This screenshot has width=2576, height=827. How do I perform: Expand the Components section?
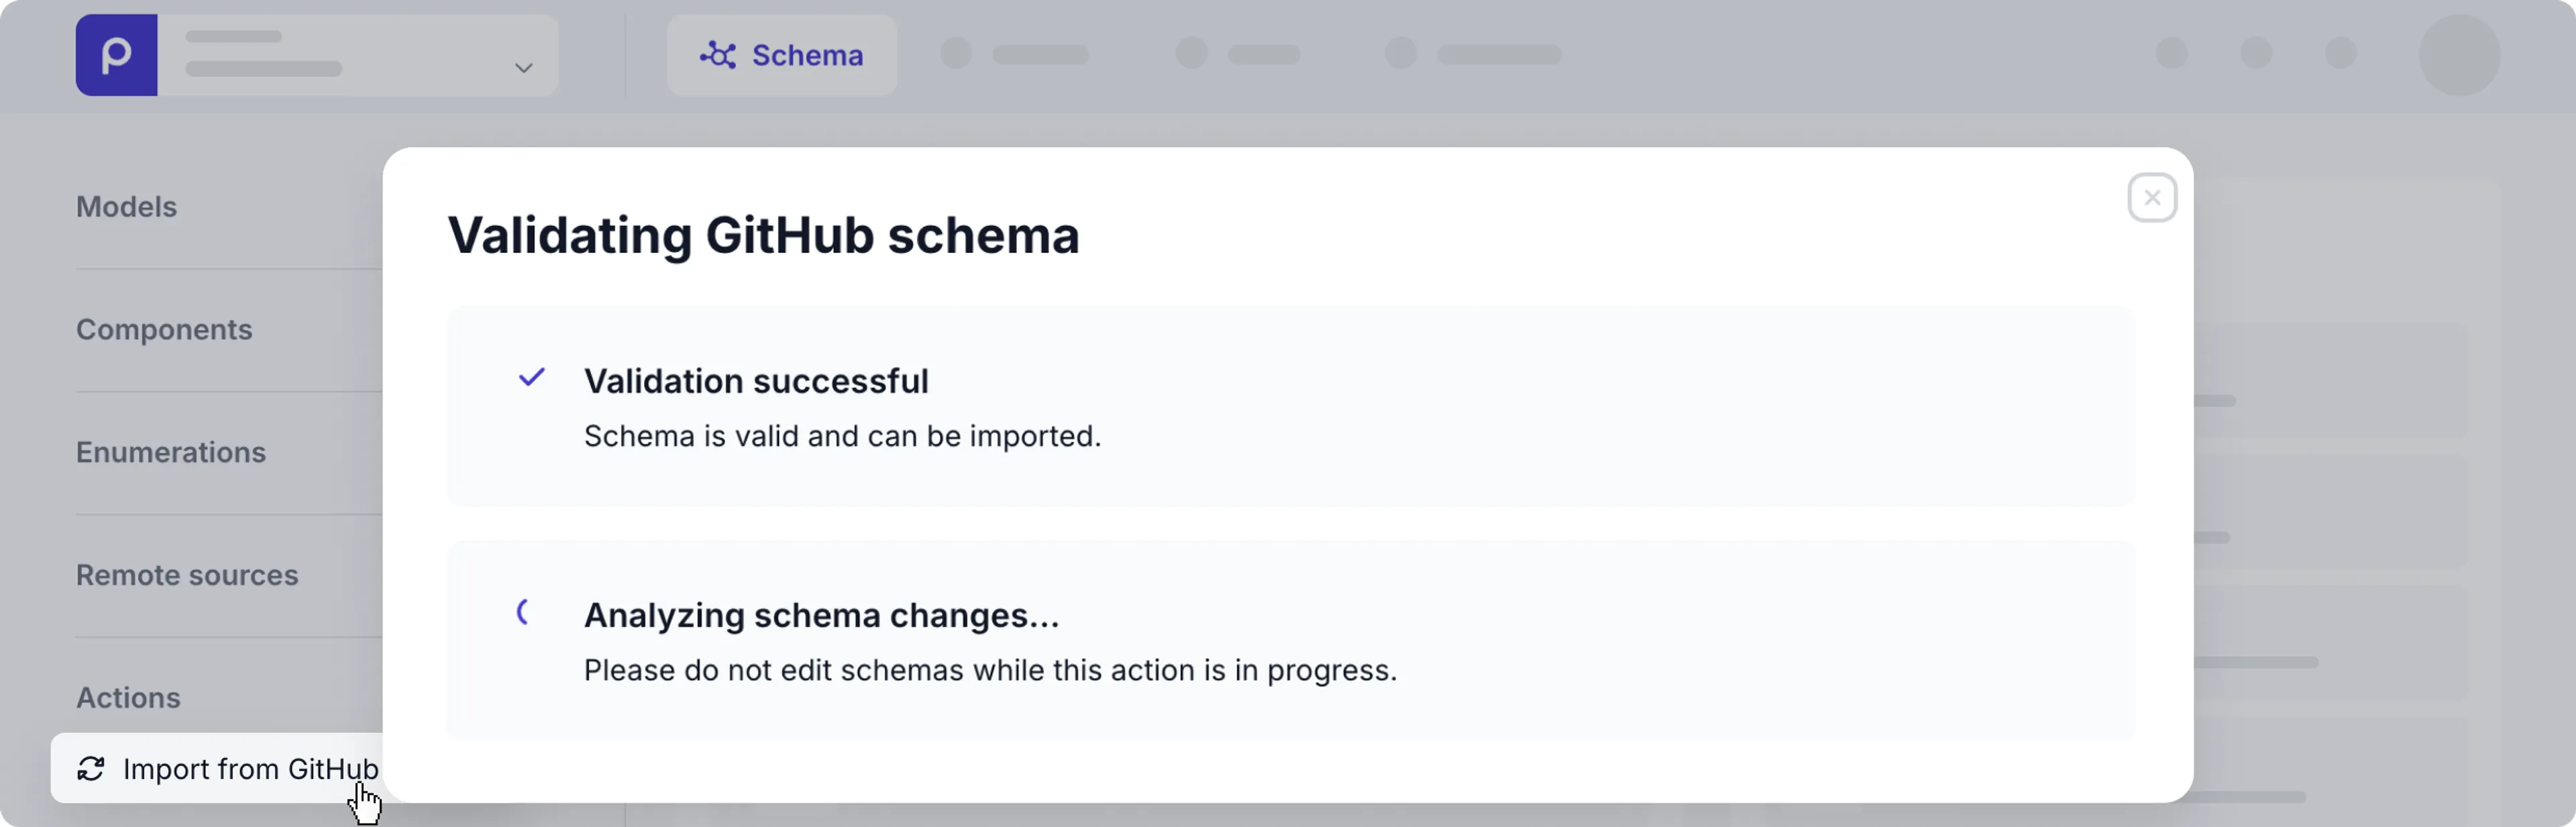(164, 329)
